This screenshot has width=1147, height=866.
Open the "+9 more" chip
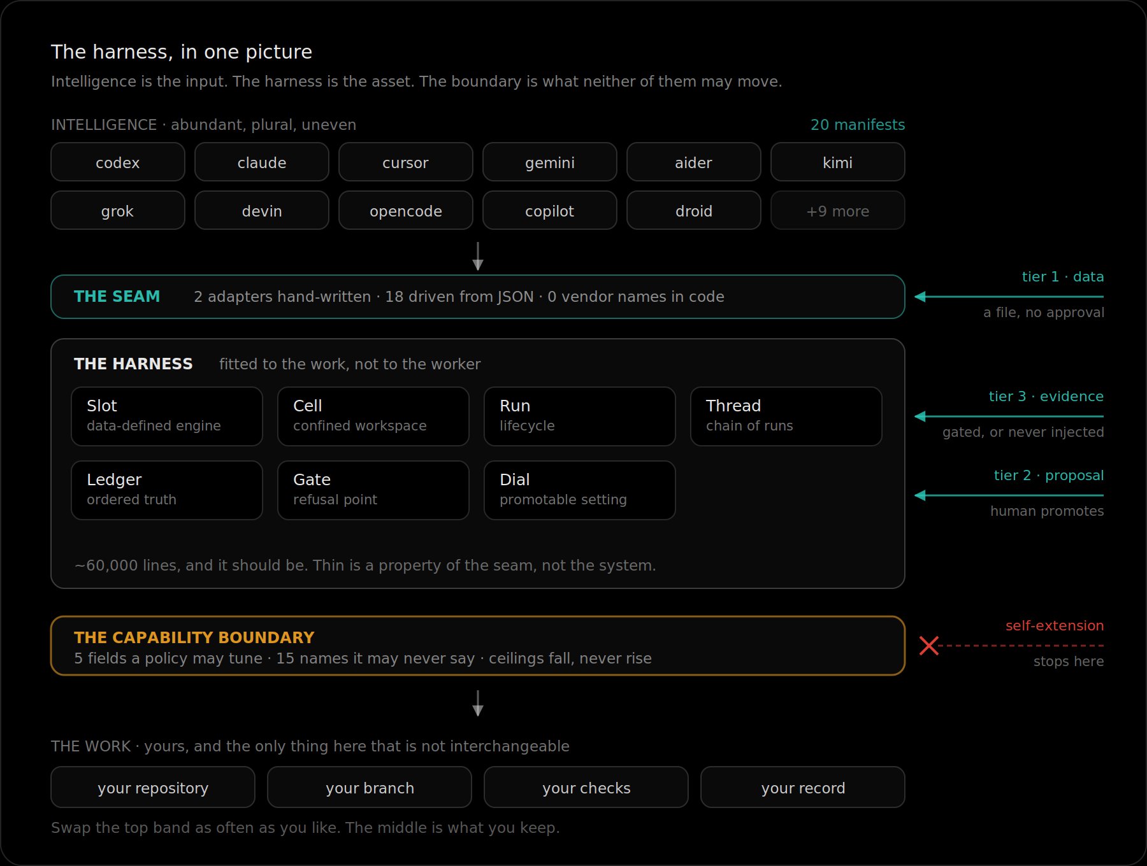[x=838, y=211]
